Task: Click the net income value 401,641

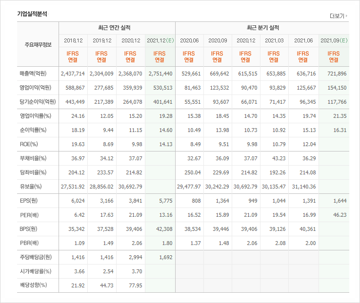Action: pos(162,102)
